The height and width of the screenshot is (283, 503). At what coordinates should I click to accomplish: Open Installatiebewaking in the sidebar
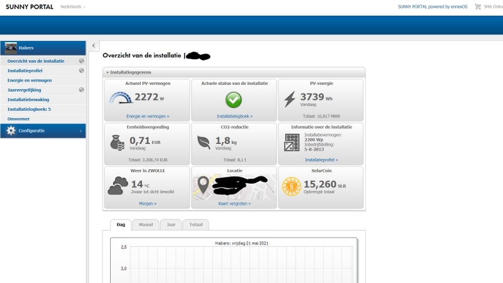28,99
